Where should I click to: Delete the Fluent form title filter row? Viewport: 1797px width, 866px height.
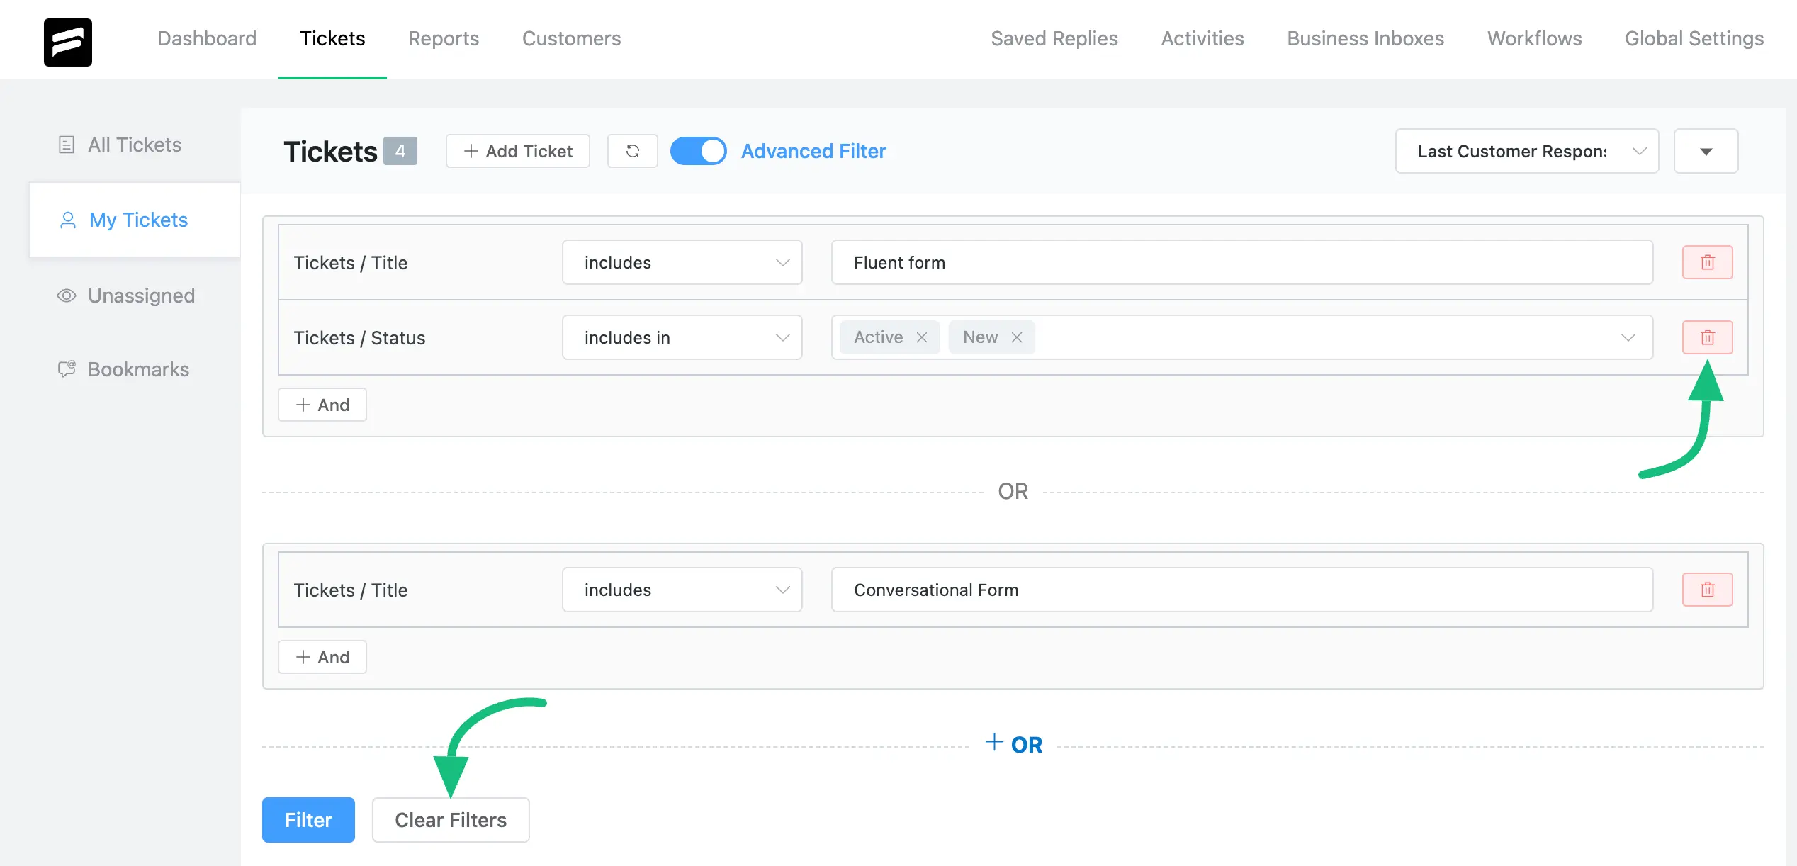point(1708,262)
